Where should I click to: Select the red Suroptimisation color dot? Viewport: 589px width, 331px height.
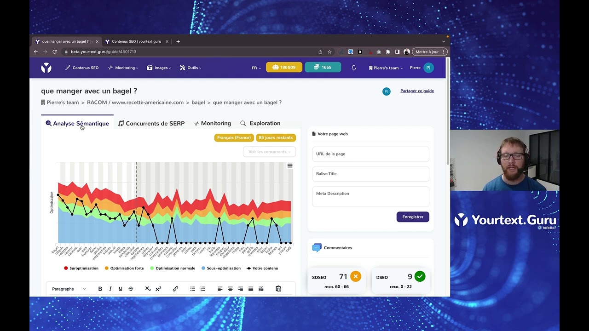(66, 268)
